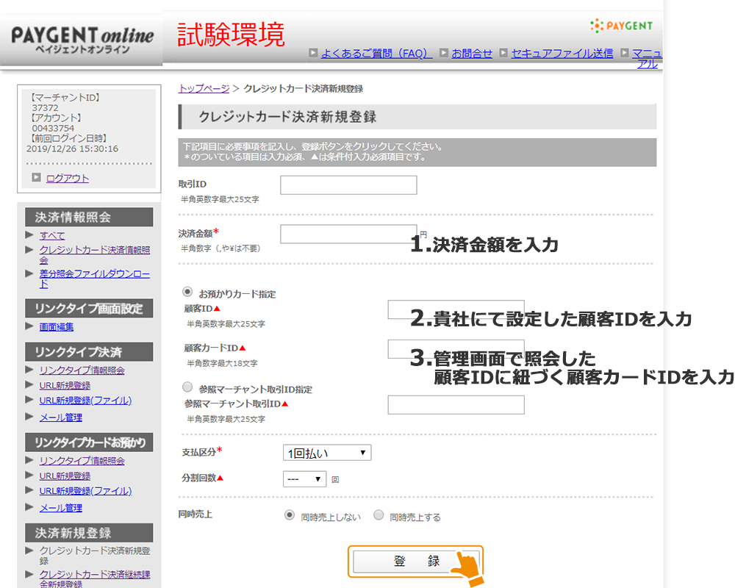Focus the 顧客カードID input field

[456, 349]
